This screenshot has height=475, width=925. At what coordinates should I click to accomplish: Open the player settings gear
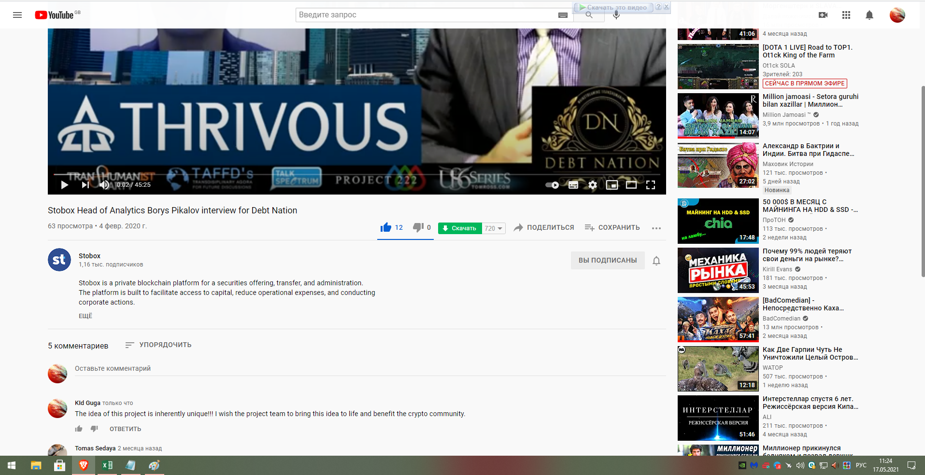(x=593, y=185)
